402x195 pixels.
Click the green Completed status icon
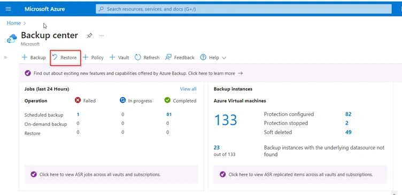(x=167, y=100)
